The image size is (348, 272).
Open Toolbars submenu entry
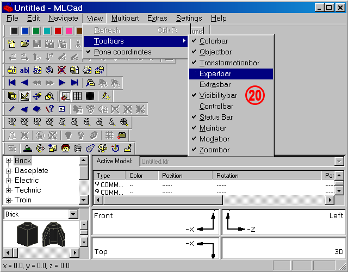pos(135,41)
